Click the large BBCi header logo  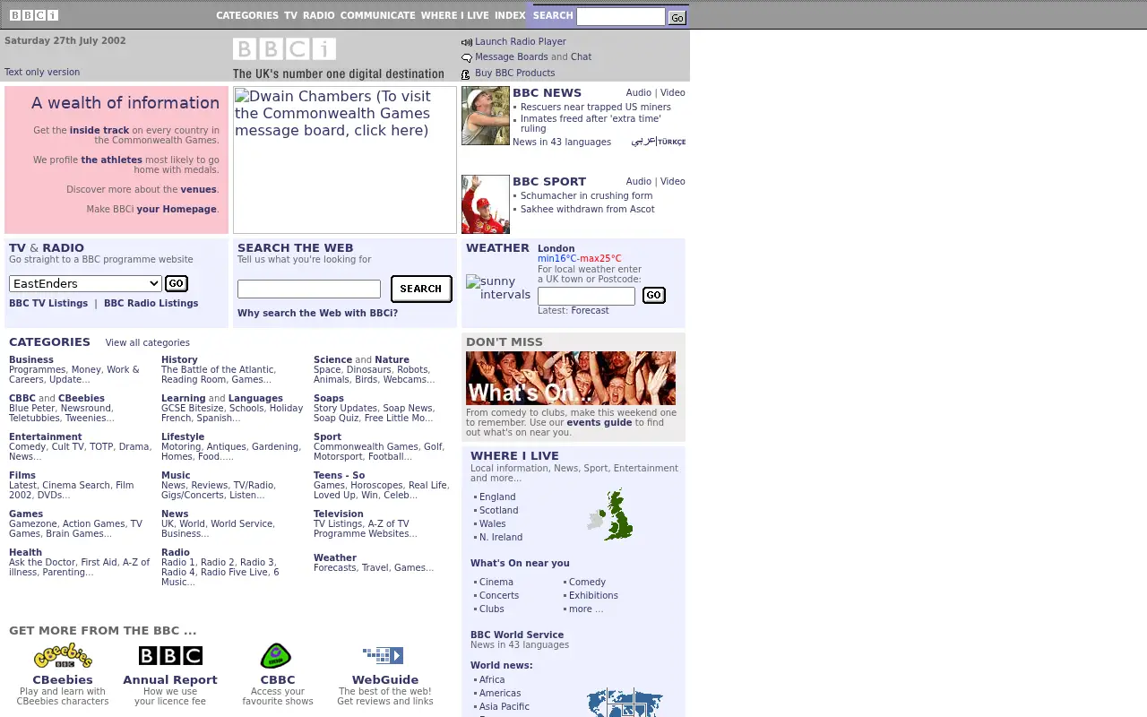coord(284,49)
